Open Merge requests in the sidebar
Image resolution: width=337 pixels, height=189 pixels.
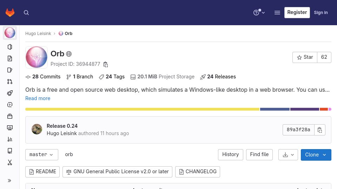tap(10, 82)
